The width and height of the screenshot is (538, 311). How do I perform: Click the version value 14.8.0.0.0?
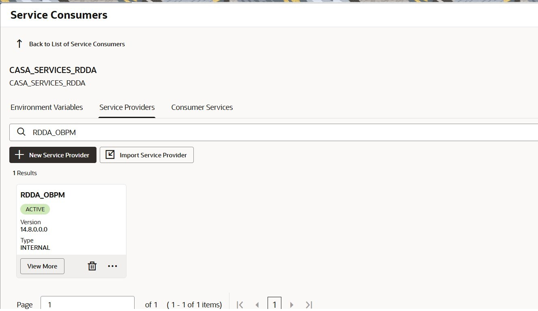(34, 229)
